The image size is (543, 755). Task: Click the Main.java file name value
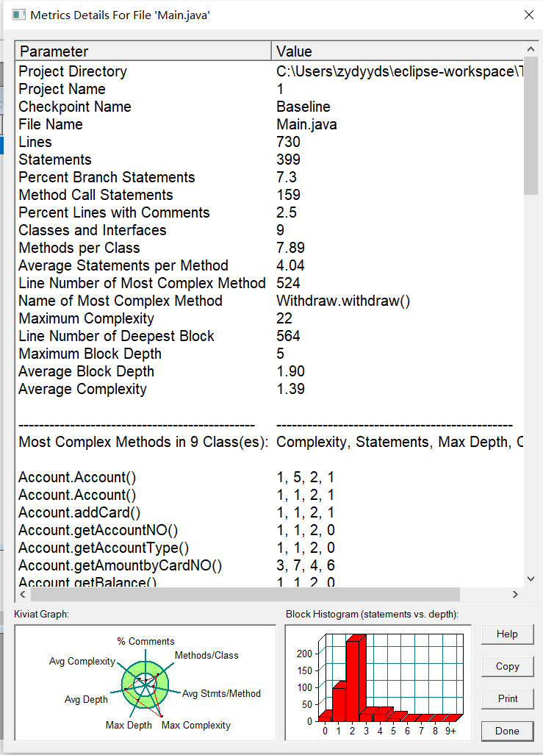pyautogui.click(x=306, y=124)
